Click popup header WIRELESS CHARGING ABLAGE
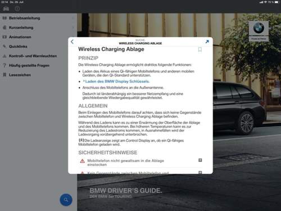Image resolution: width=281 pixels, height=211 pixels. (x=140, y=43)
